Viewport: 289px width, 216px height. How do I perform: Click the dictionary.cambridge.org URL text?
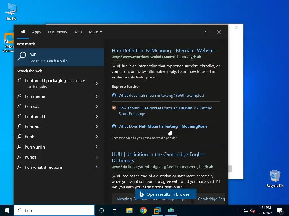tap(168, 166)
